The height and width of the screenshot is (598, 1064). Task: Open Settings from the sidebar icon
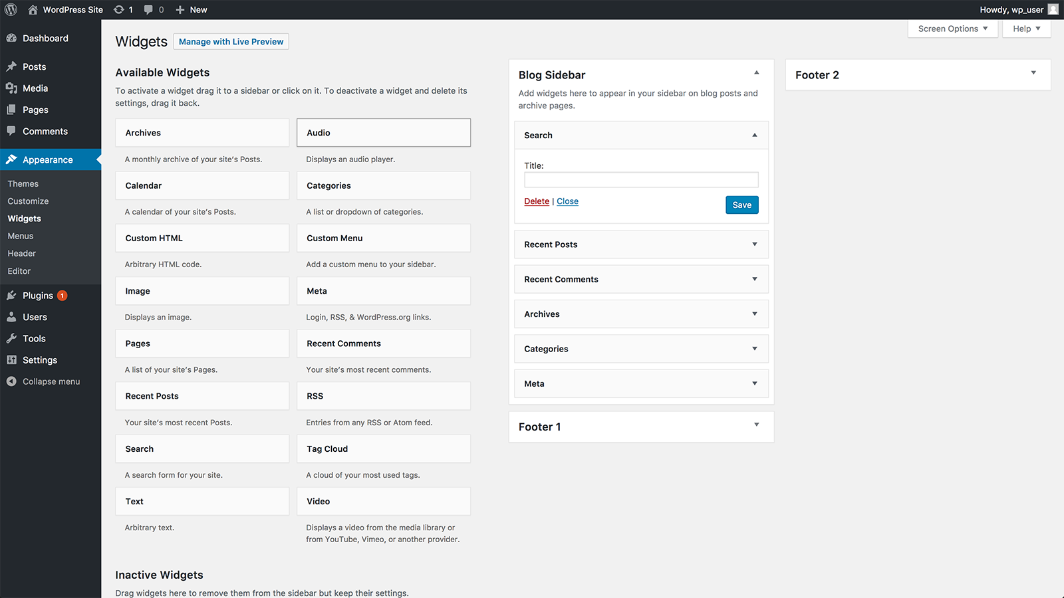click(x=11, y=359)
